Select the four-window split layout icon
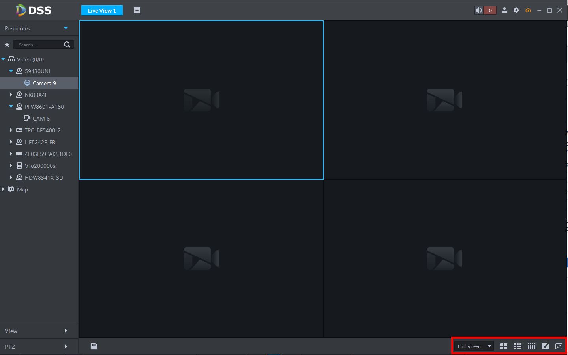568x355 pixels. point(504,346)
